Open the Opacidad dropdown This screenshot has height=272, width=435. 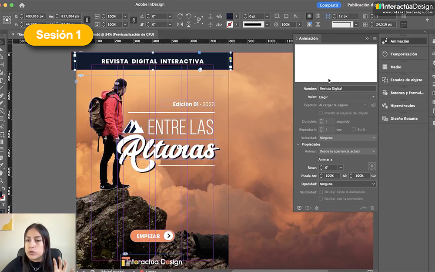pyautogui.click(x=347, y=184)
